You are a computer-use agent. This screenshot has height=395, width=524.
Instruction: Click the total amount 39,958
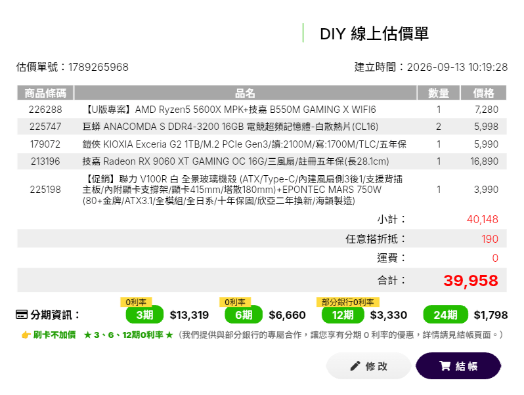coord(471,280)
